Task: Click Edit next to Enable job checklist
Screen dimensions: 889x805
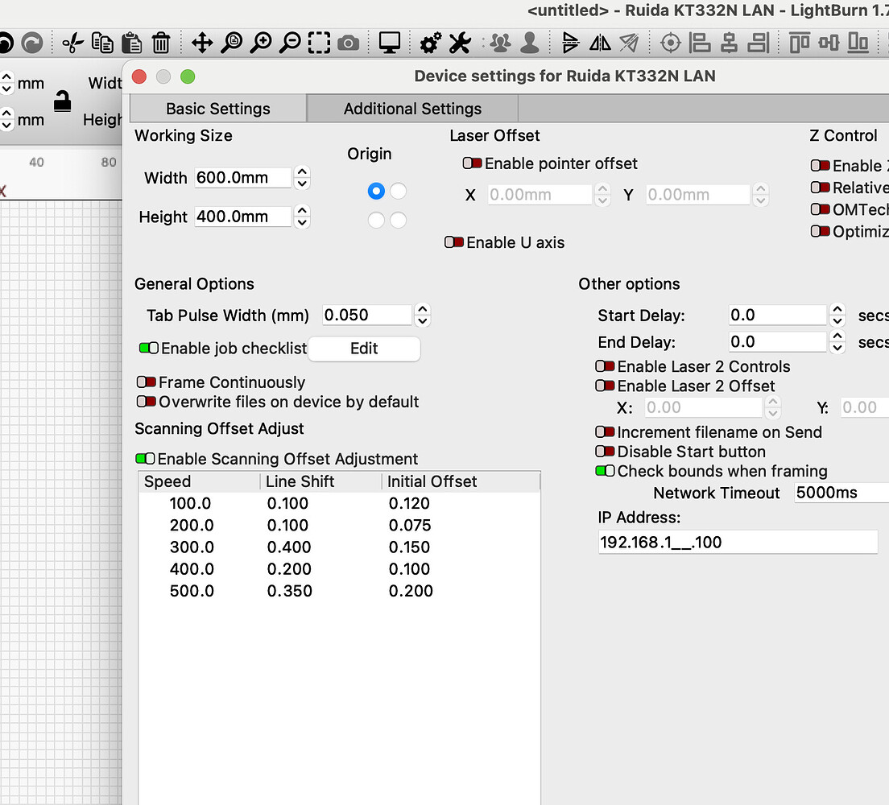Action: click(363, 349)
